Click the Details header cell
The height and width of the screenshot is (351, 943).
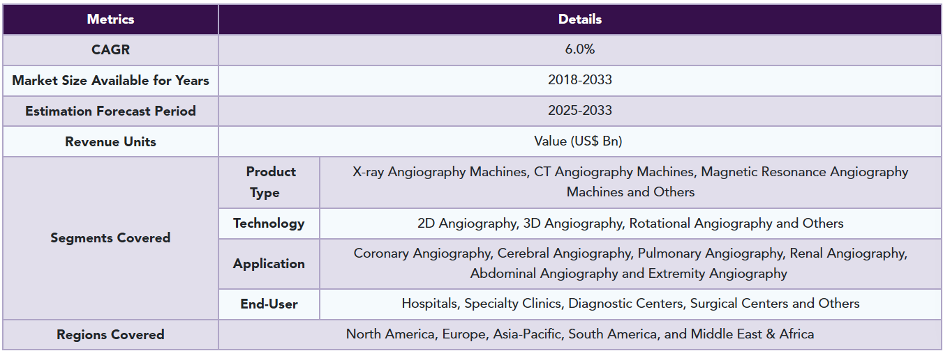(x=580, y=19)
